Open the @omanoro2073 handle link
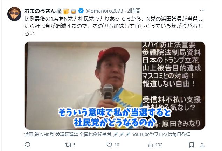The height and width of the screenshot is (151, 222). point(104,11)
